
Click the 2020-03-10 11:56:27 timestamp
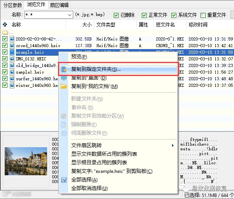click(211, 72)
